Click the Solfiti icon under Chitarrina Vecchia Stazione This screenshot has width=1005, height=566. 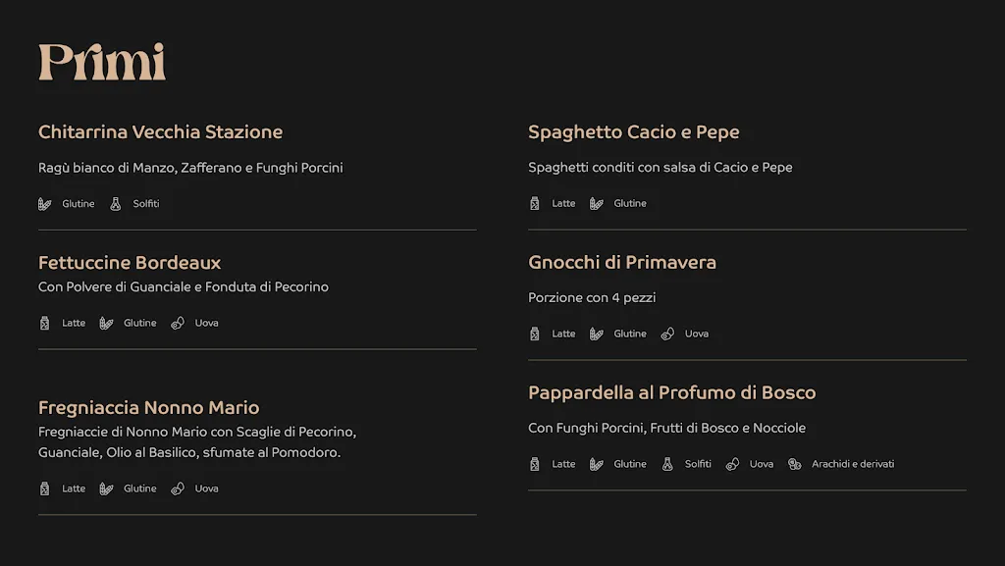pyautogui.click(x=115, y=204)
